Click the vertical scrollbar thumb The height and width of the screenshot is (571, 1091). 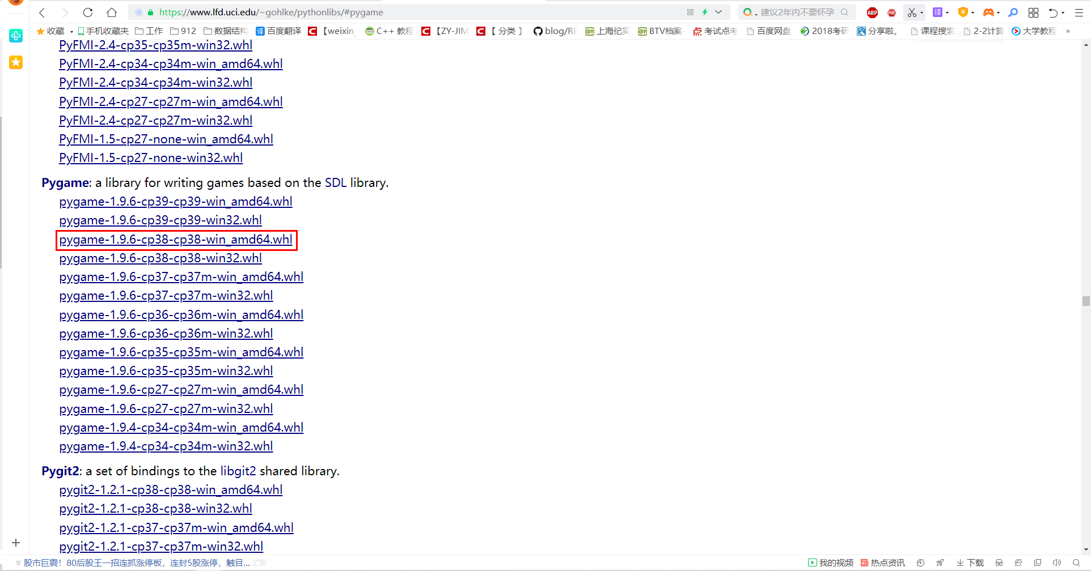point(1086,301)
